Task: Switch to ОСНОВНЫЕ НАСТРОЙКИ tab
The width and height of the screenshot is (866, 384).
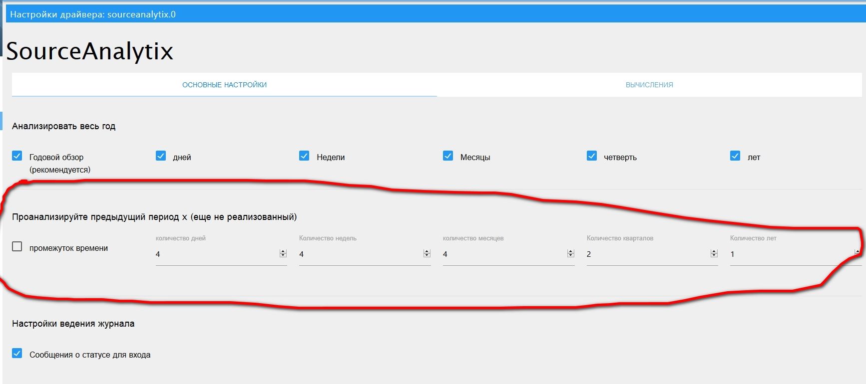Action: [224, 85]
